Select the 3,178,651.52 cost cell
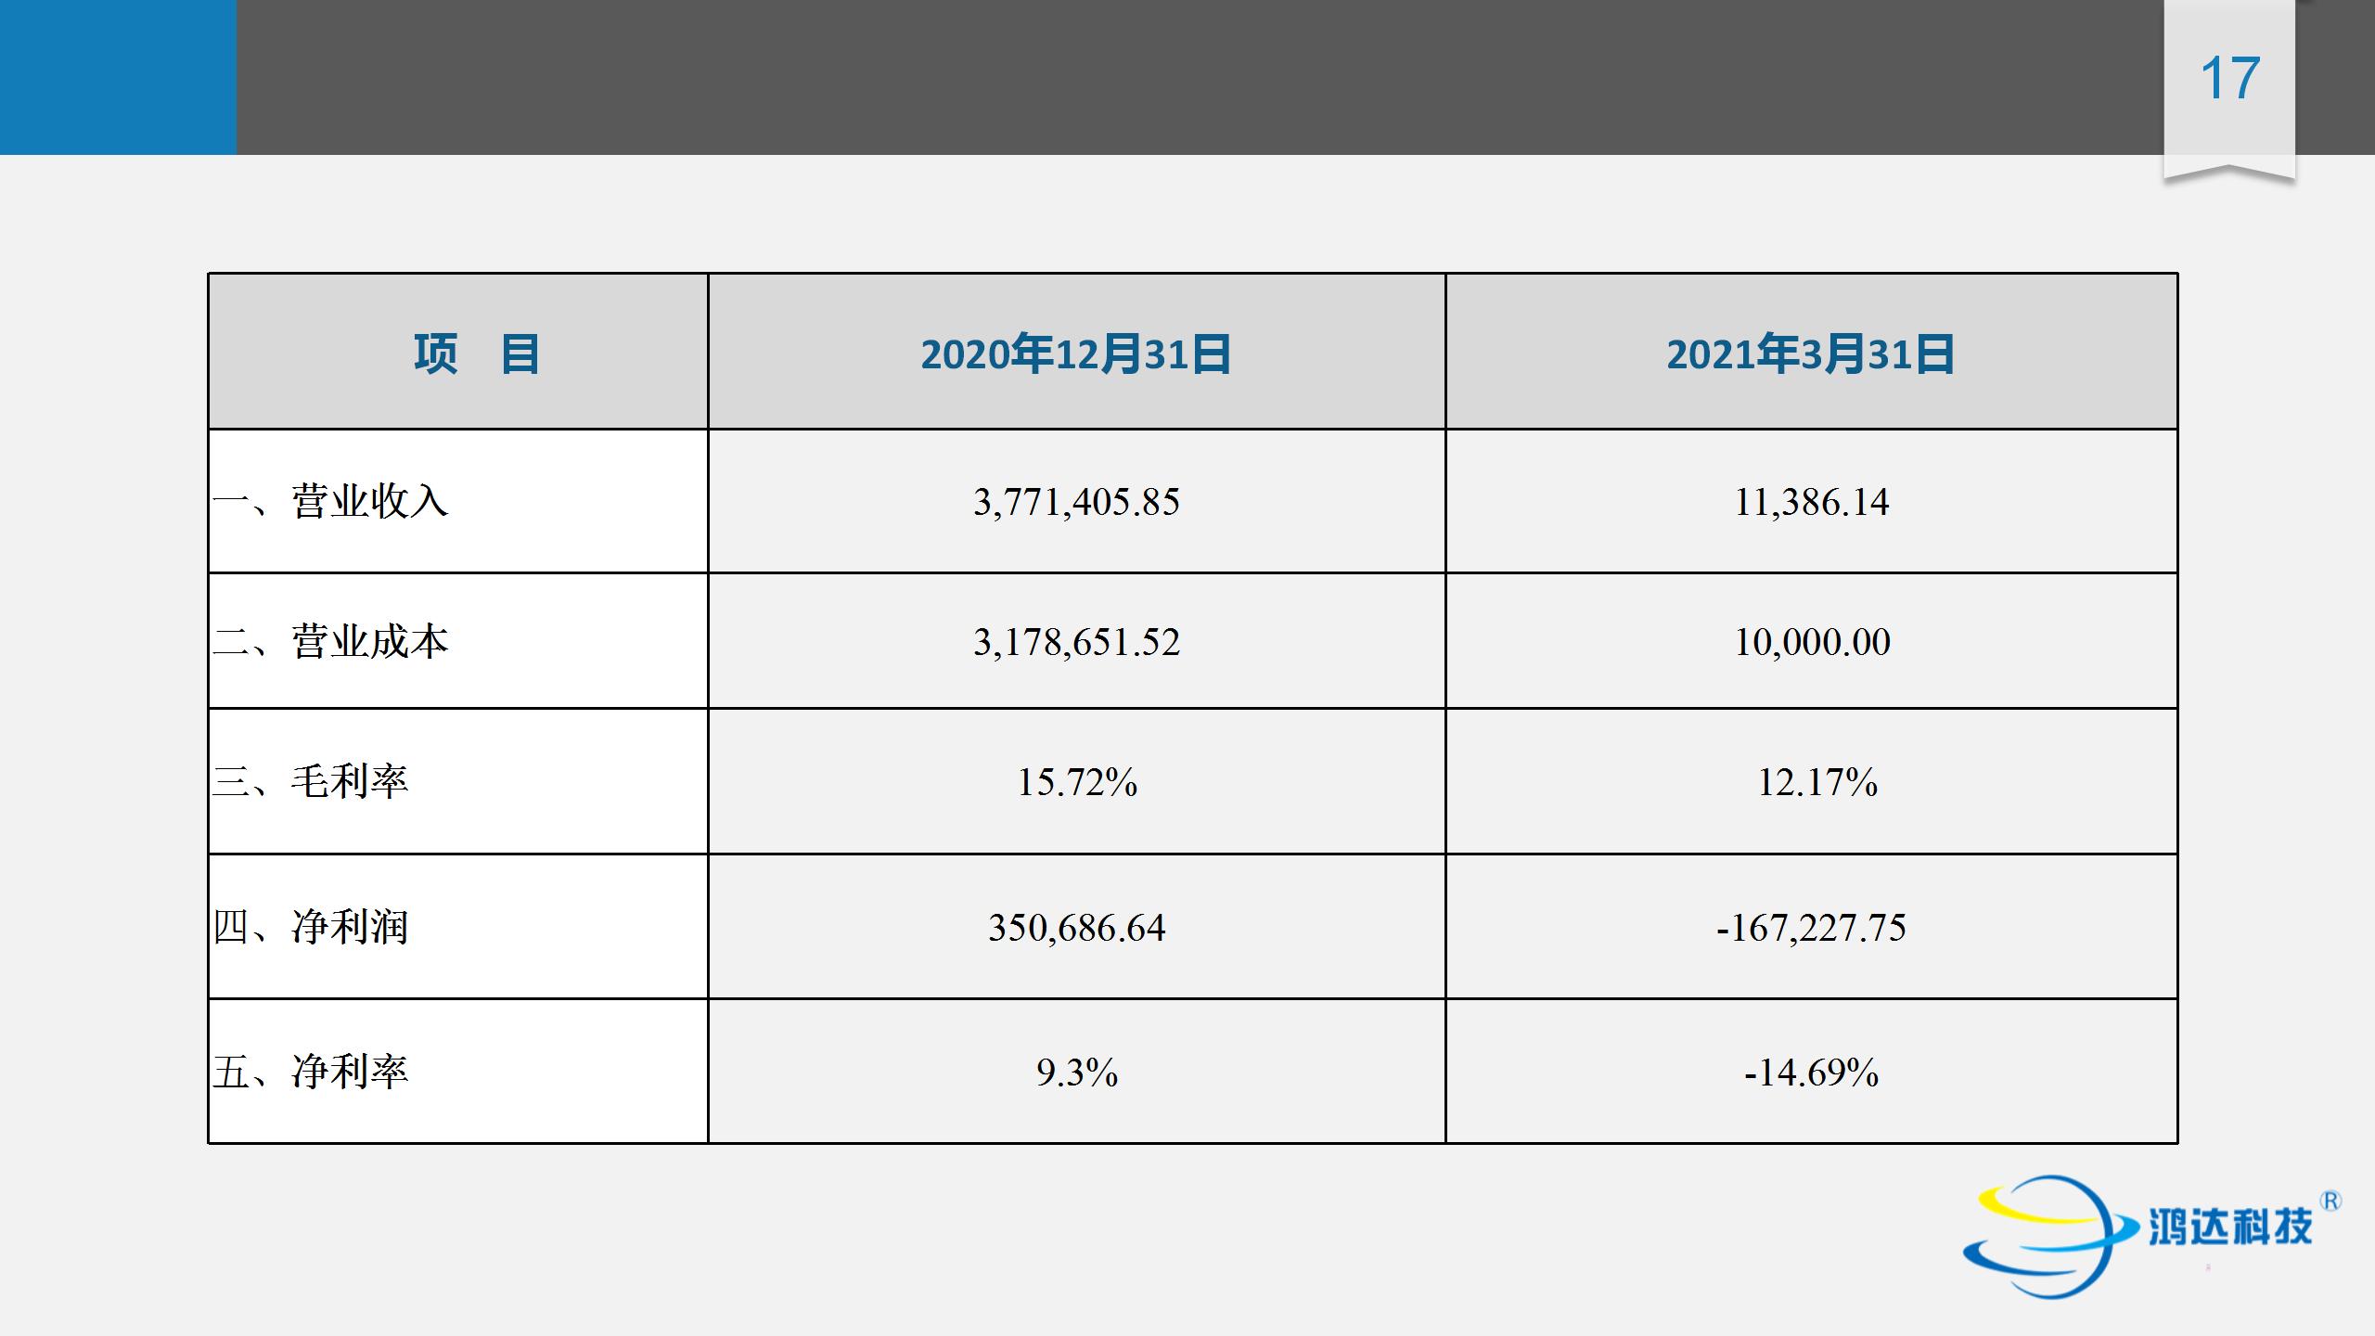This screenshot has width=2375, height=1336. pyautogui.click(x=1076, y=642)
